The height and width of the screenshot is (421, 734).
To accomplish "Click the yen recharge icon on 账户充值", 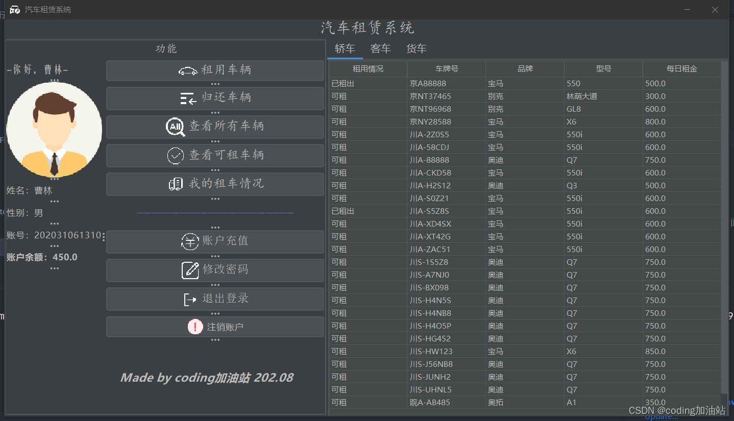I will point(190,242).
